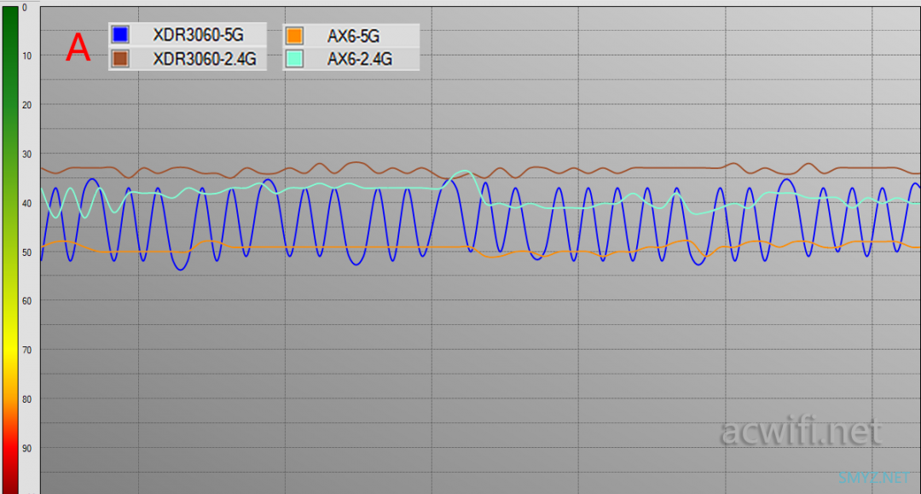Click the 30 label on the signal axis
921x494 pixels.
tap(26, 154)
